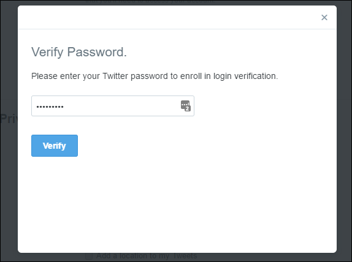Screen dimensions: 352x262
Task: Click the word 'Twitter' in the instructions
Action: (115, 76)
